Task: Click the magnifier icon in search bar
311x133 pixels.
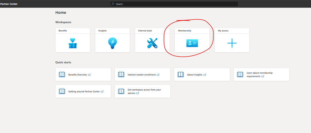Action: click(113, 4)
